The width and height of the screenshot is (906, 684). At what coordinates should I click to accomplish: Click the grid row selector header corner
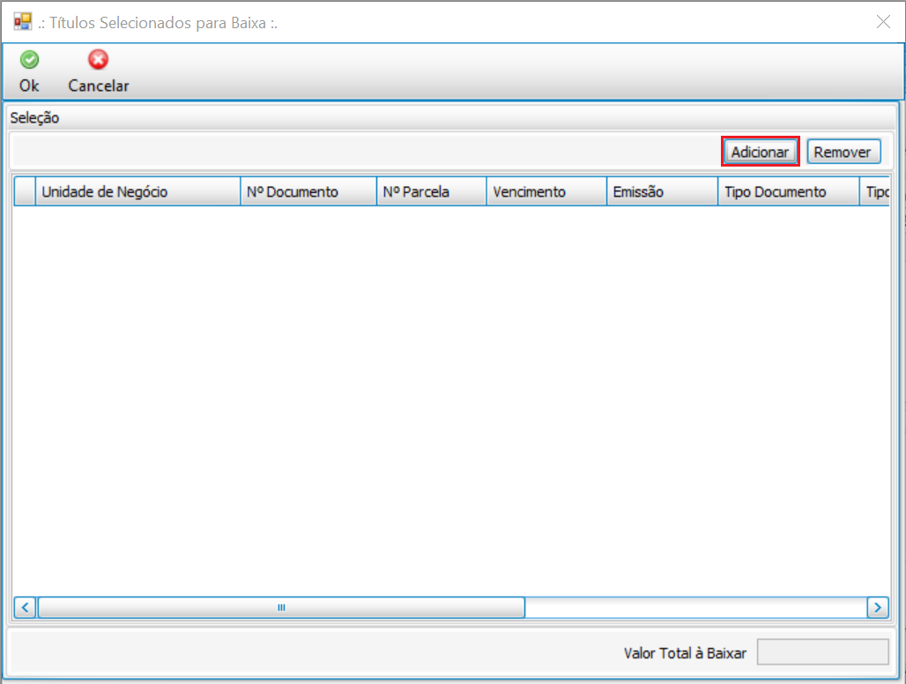[25, 191]
